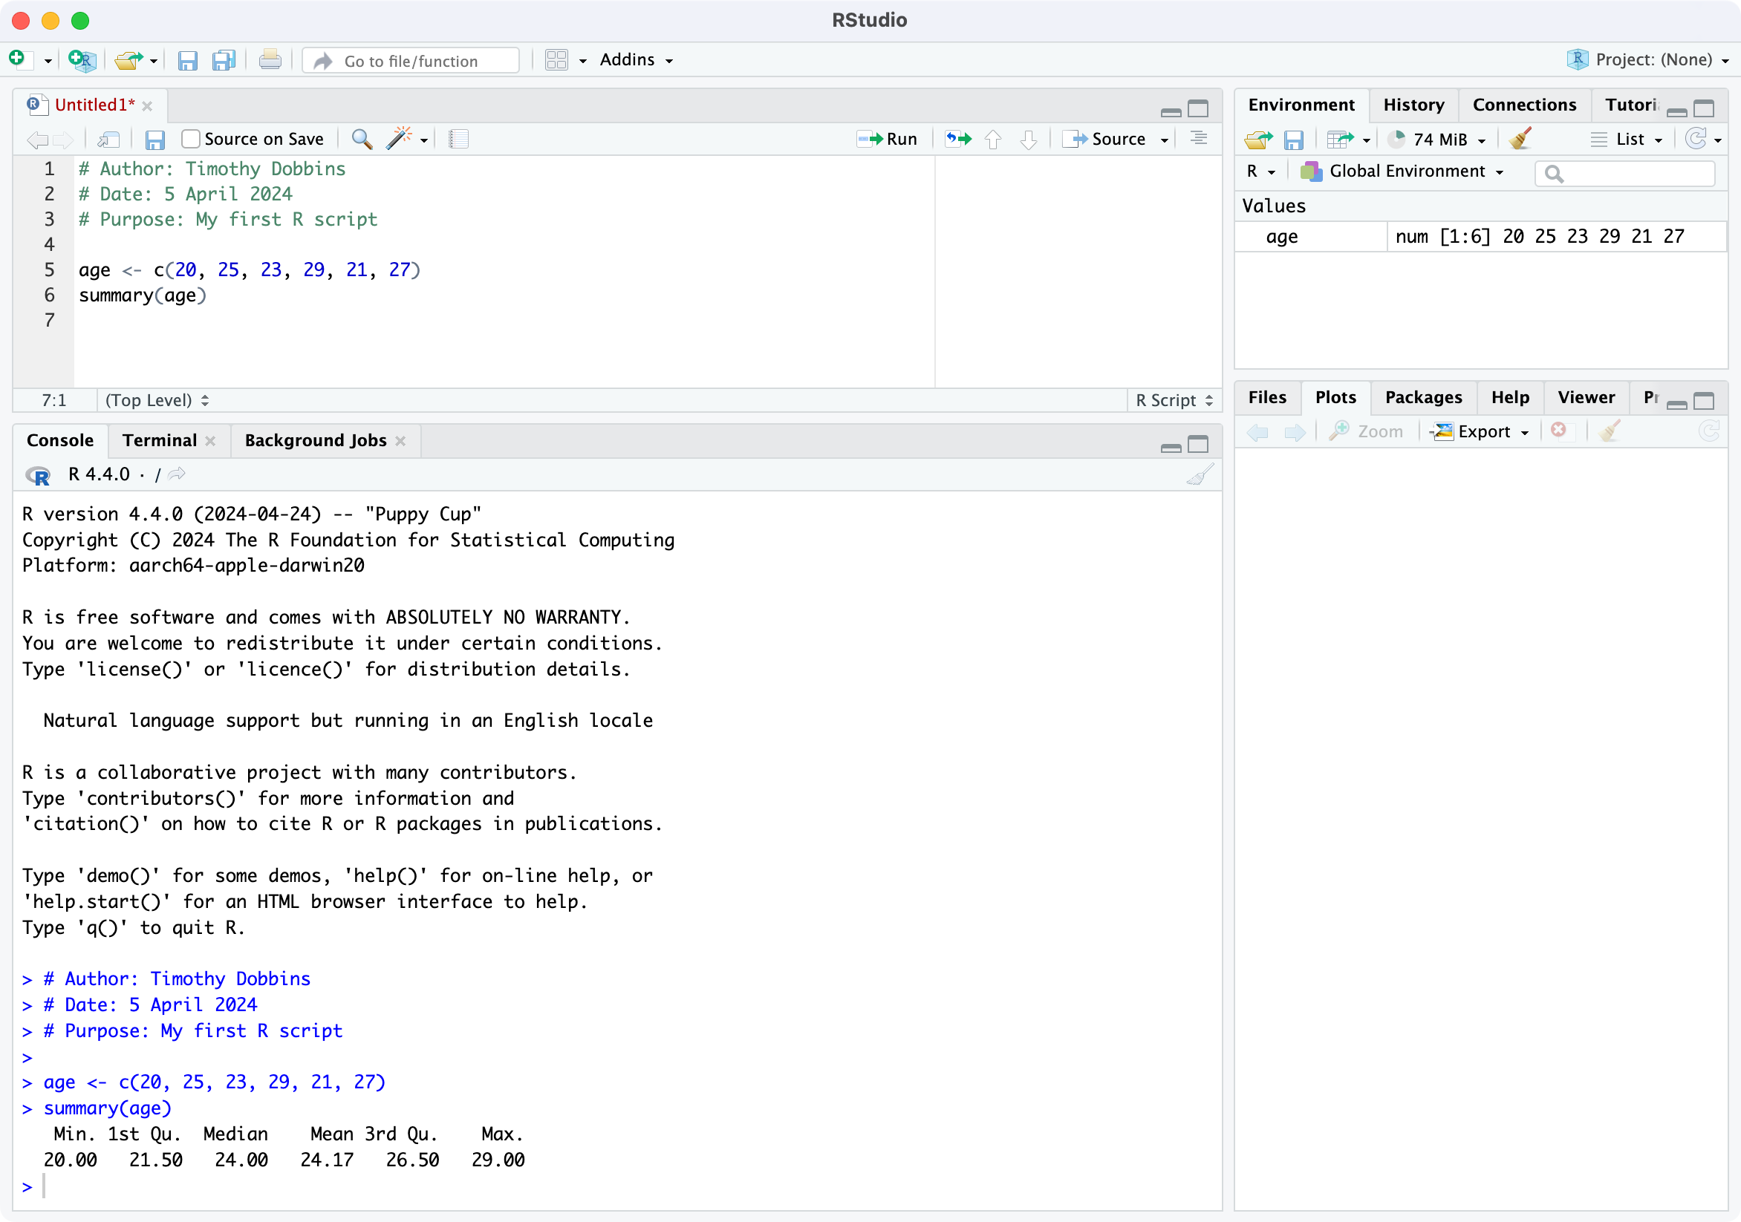Image resolution: width=1741 pixels, height=1222 pixels.
Task: Click the find/replace magnifier icon
Action: pyautogui.click(x=362, y=139)
